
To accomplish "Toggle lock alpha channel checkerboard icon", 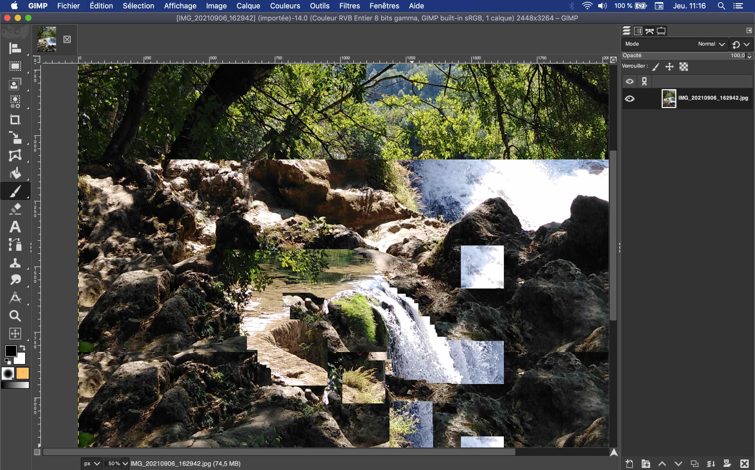I will tap(683, 67).
